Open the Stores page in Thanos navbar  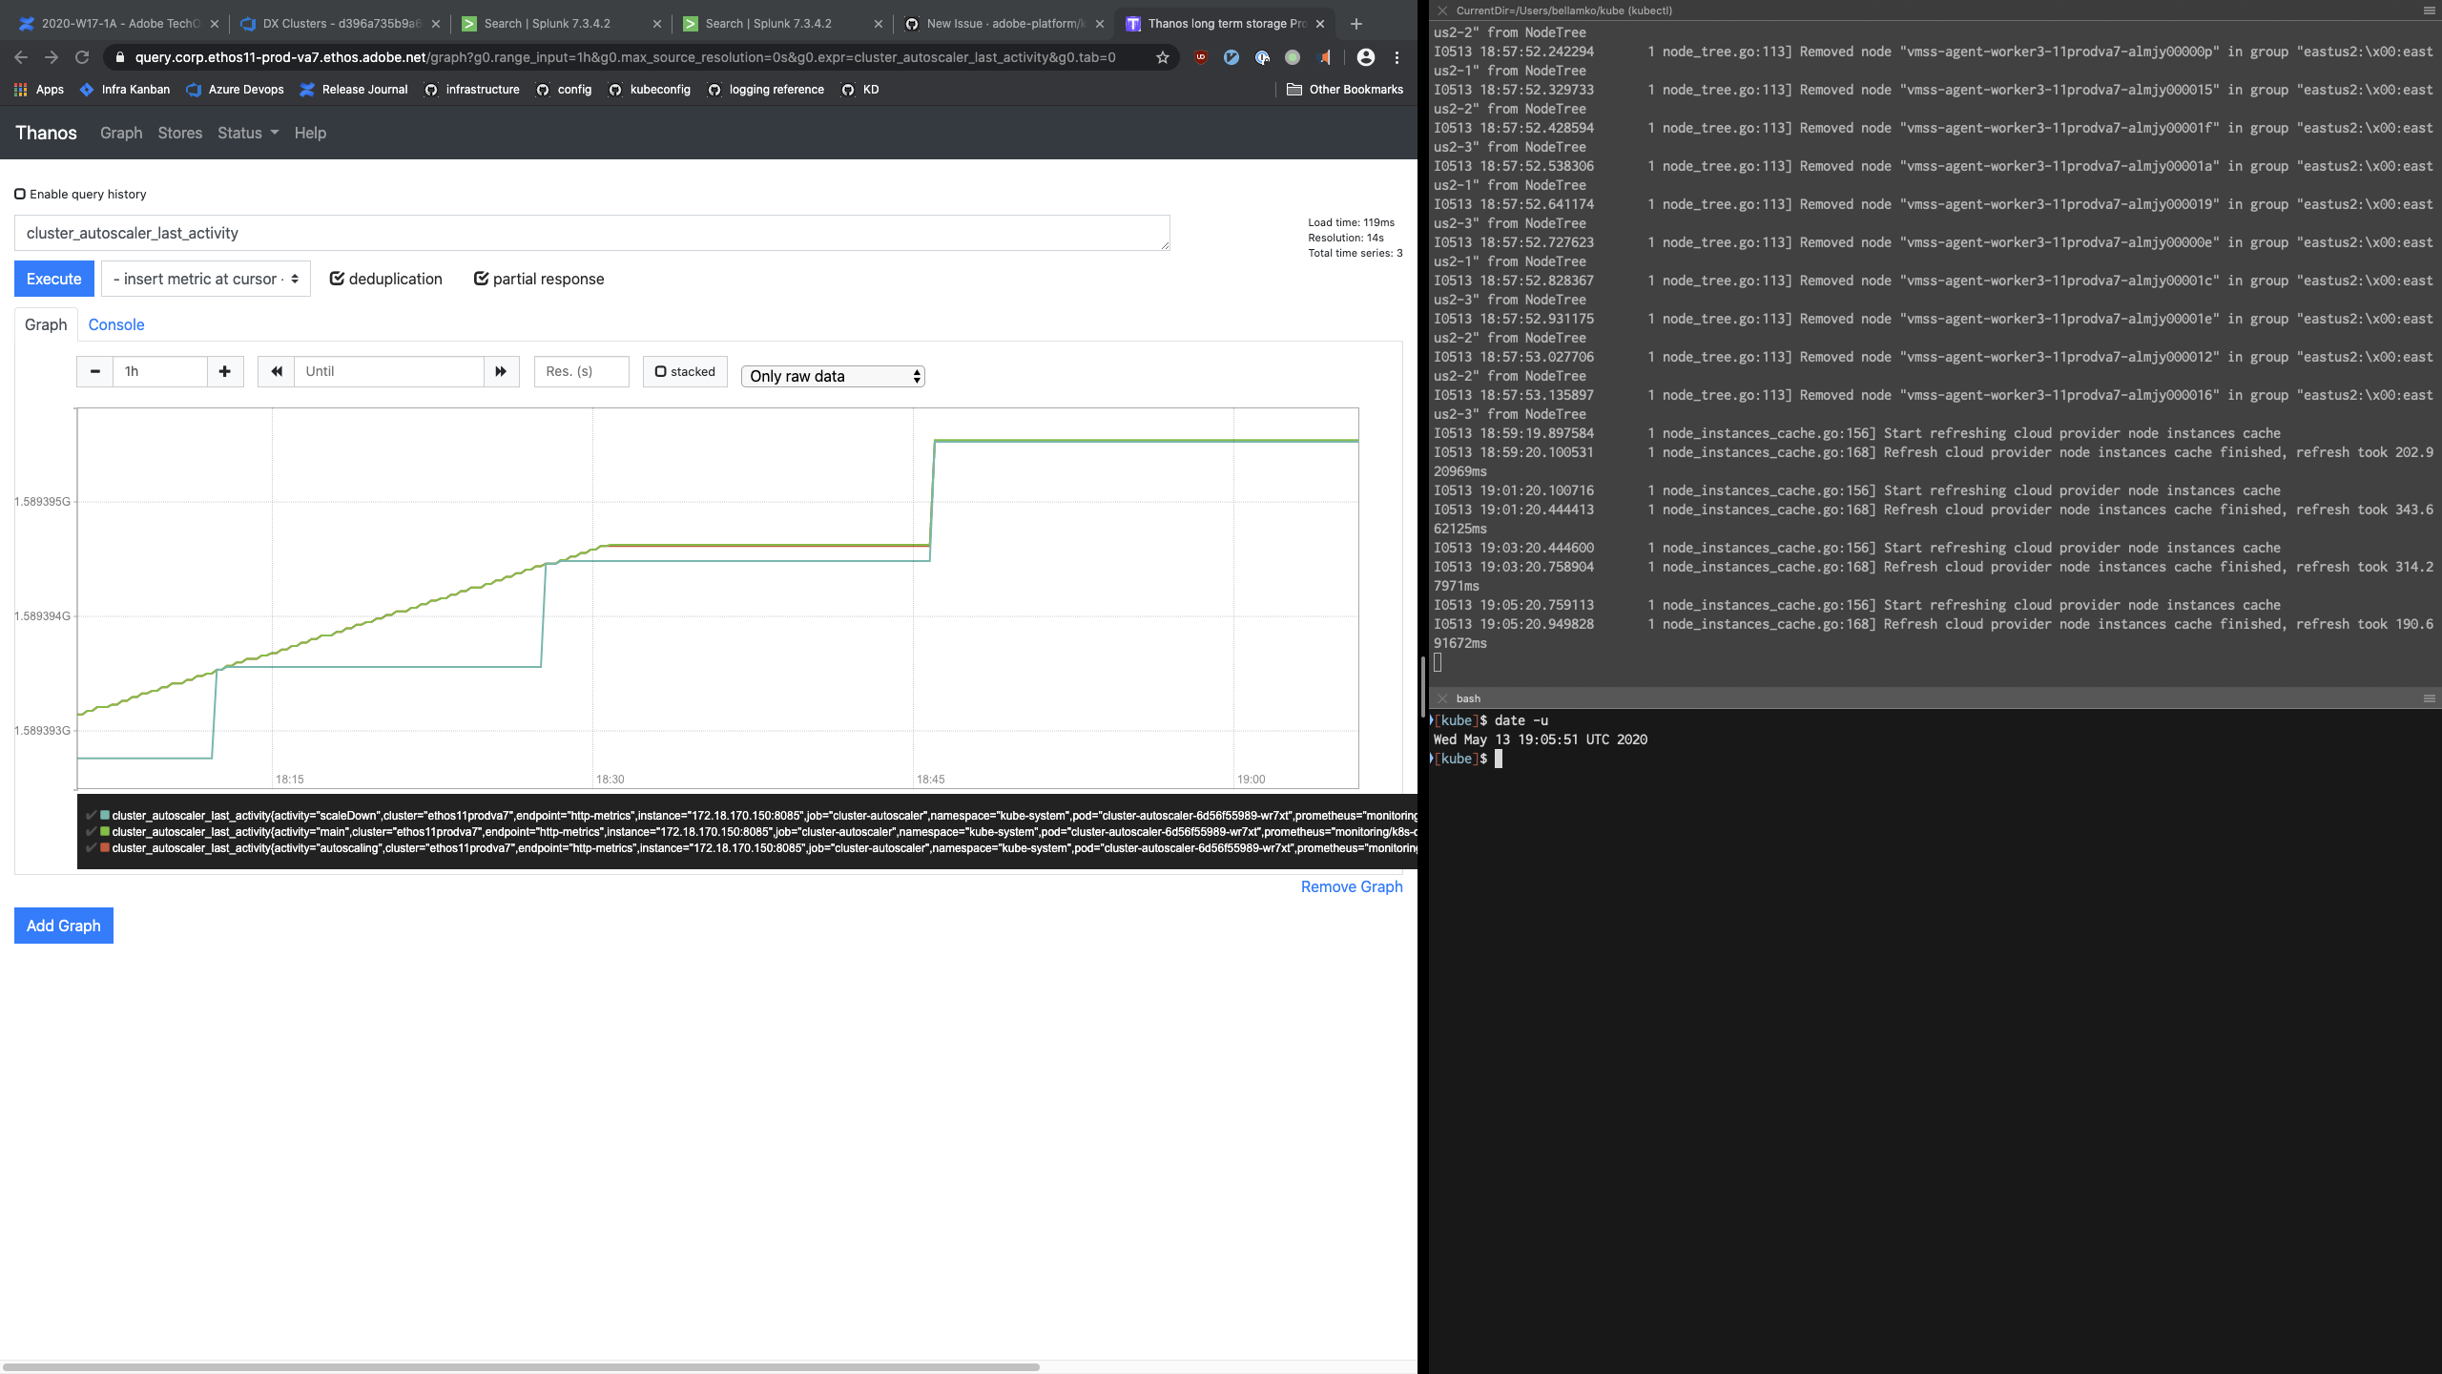pyautogui.click(x=179, y=133)
